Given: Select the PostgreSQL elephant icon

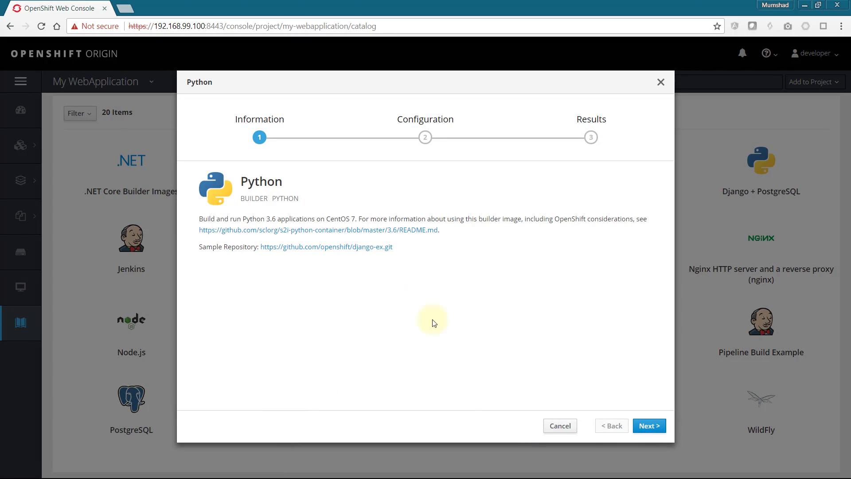Looking at the screenshot, I should 131,399.
